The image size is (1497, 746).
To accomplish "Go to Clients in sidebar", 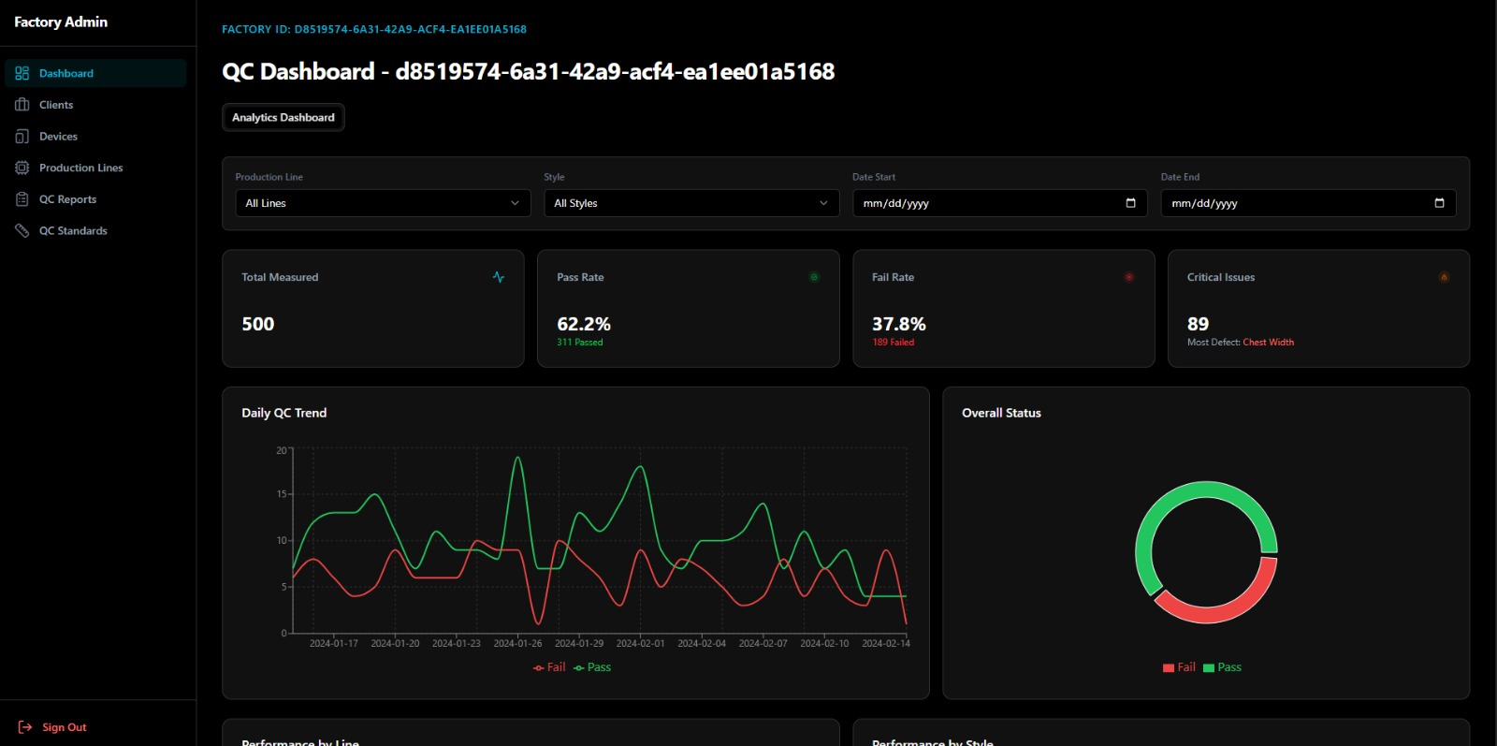I will (x=95, y=105).
